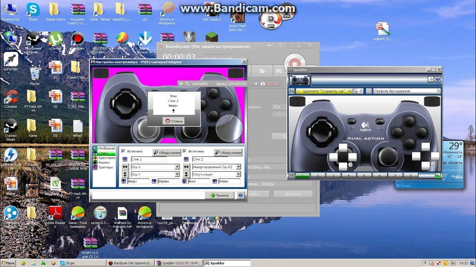Click Отмена in the stick prompt
Image resolution: width=476 pixels, height=267 pixels.
click(x=174, y=121)
